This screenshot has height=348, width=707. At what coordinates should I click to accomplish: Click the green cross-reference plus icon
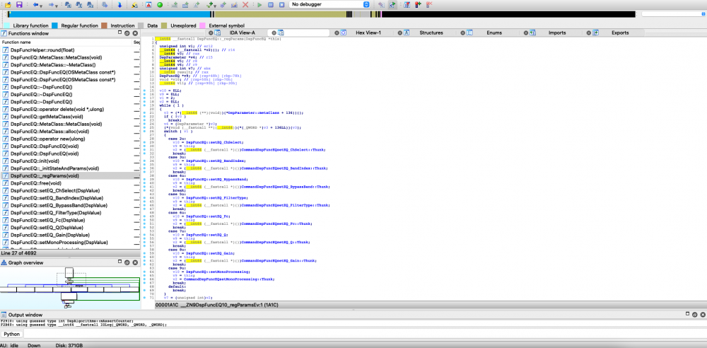click(209, 4)
